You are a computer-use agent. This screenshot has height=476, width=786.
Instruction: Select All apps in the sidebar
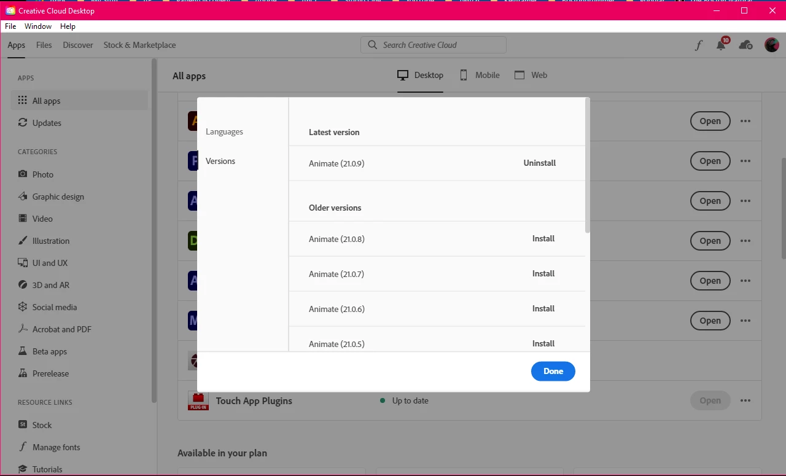(79, 101)
